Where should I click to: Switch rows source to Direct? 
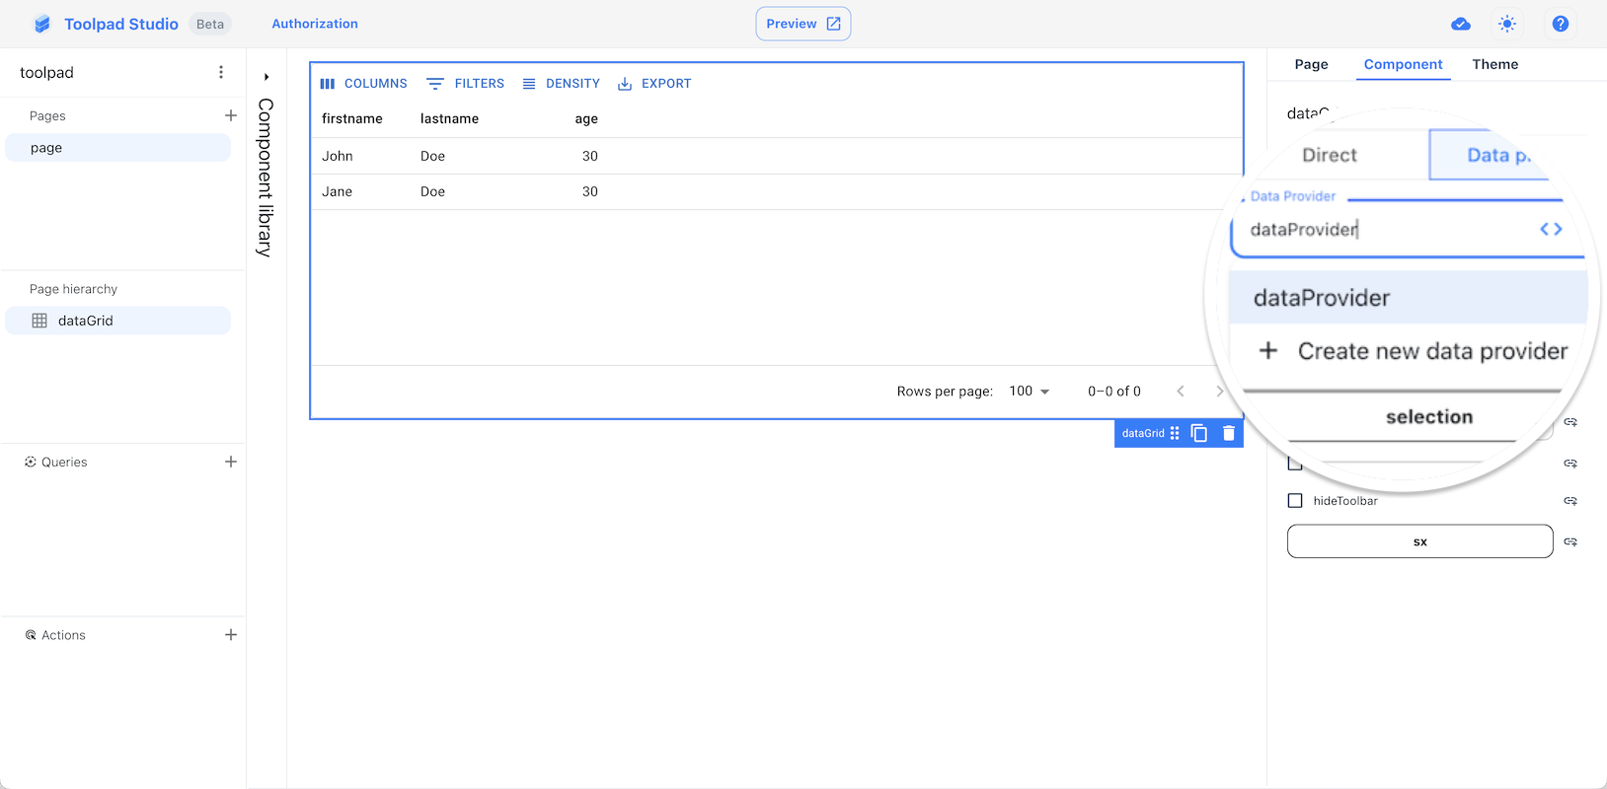[1329, 155]
